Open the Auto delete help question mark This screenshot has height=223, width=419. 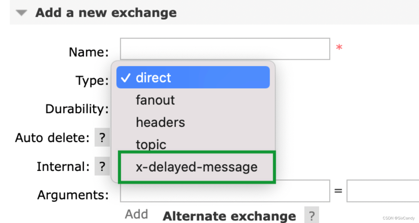pos(102,137)
